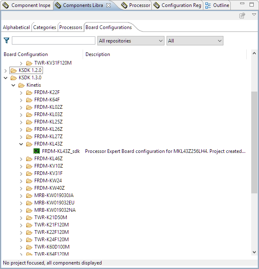Click the TWR-K60D100M folder icon

[29, 247]
